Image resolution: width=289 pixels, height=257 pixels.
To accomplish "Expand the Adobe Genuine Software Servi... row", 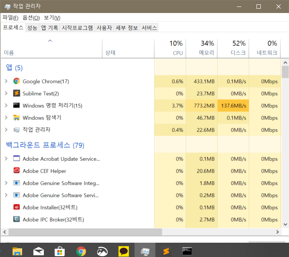I will click(x=6, y=195).
